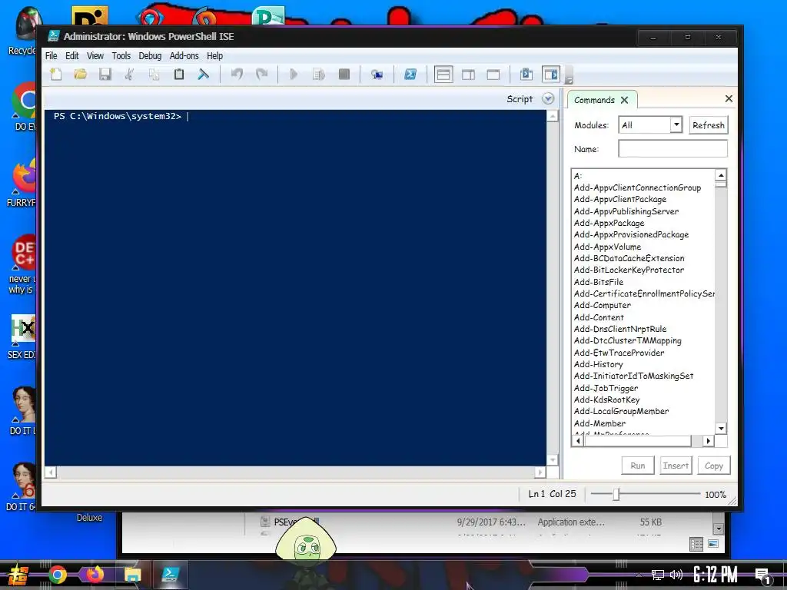The height and width of the screenshot is (590, 787).
Task: Click the Paste clipboard icon
Action: (178, 75)
